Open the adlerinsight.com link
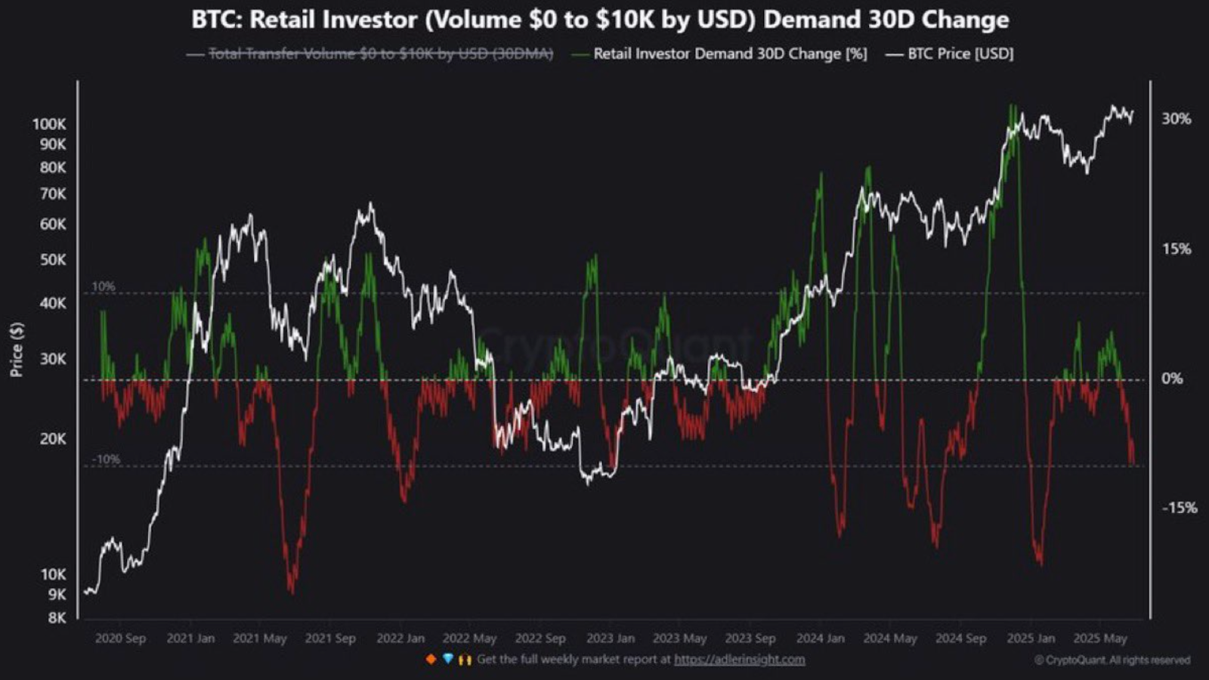Image resolution: width=1209 pixels, height=680 pixels. click(x=739, y=660)
